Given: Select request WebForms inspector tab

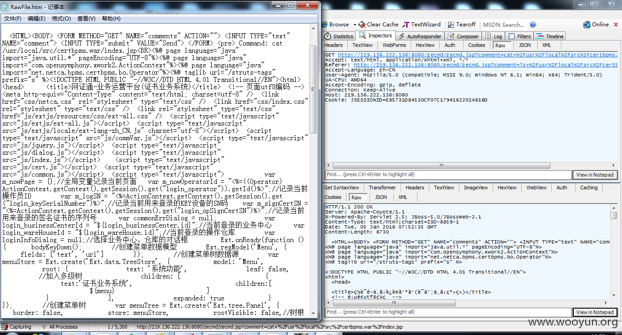Looking at the screenshot, I should point(394,45).
